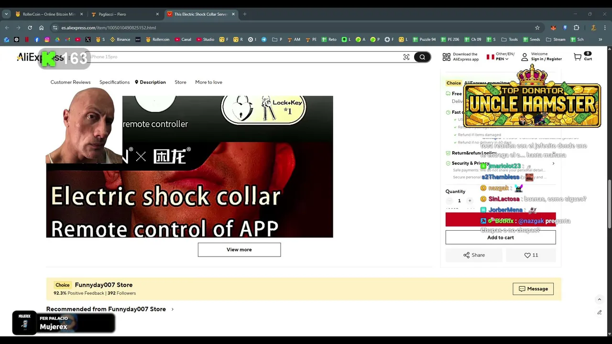Open browser extensions puzzle icon

point(576,28)
